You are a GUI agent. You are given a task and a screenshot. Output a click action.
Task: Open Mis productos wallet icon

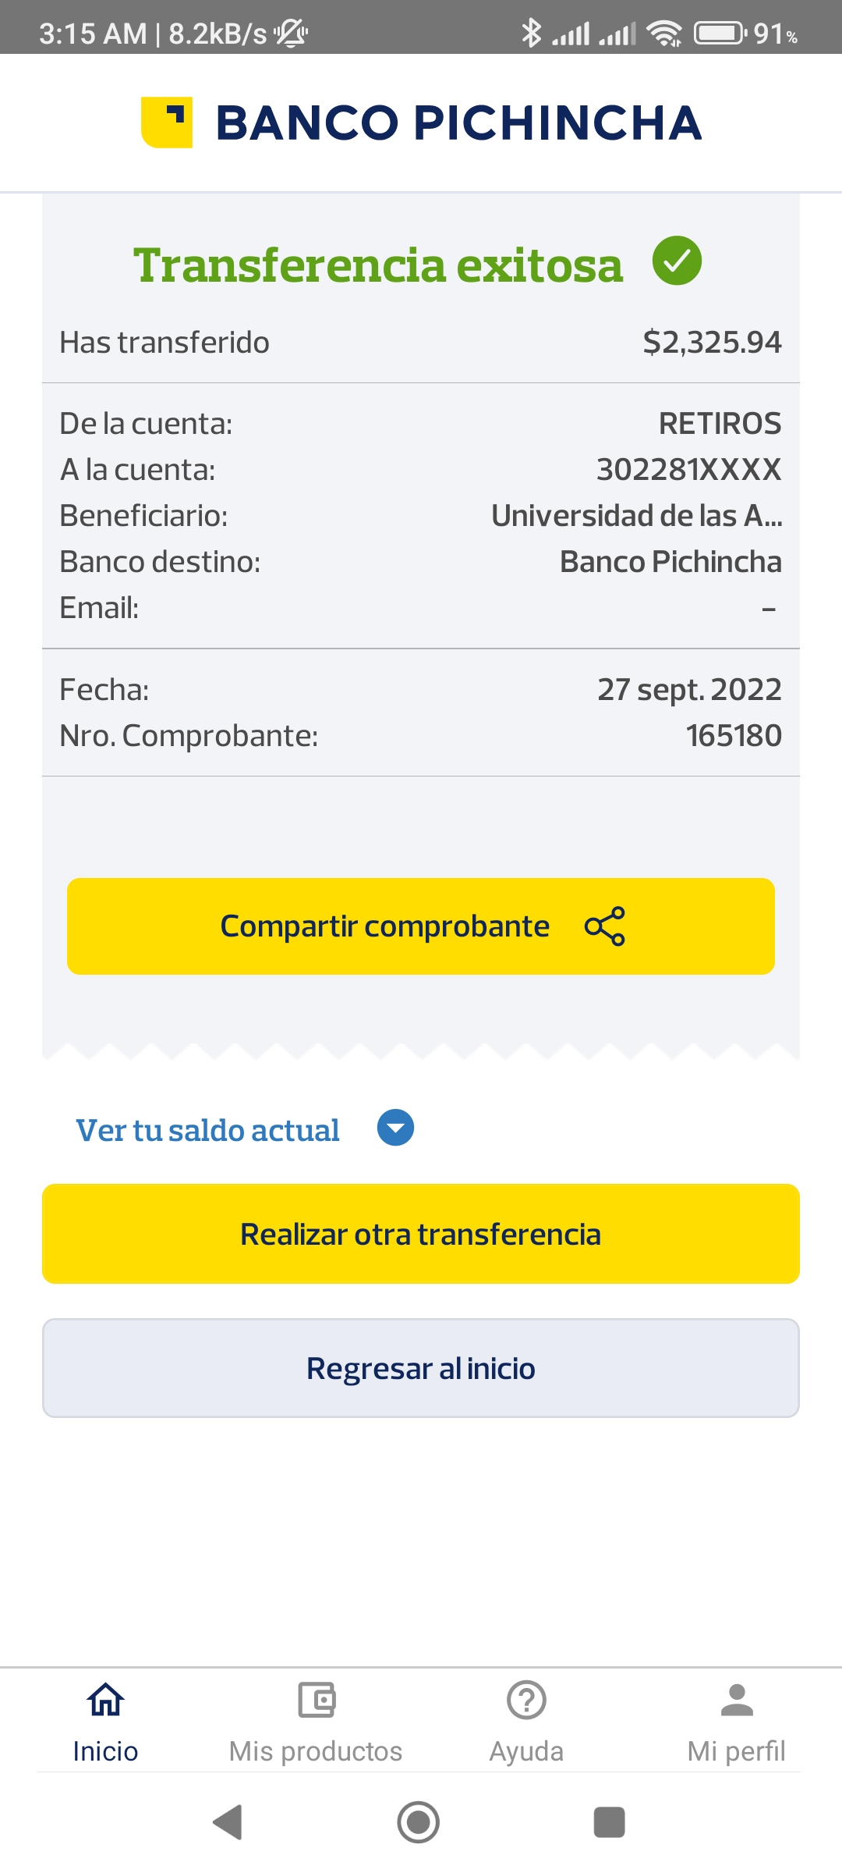(317, 1700)
